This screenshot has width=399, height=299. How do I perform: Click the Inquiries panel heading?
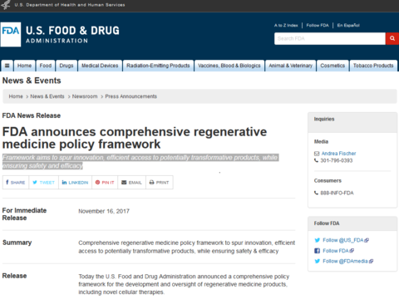click(x=324, y=119)
